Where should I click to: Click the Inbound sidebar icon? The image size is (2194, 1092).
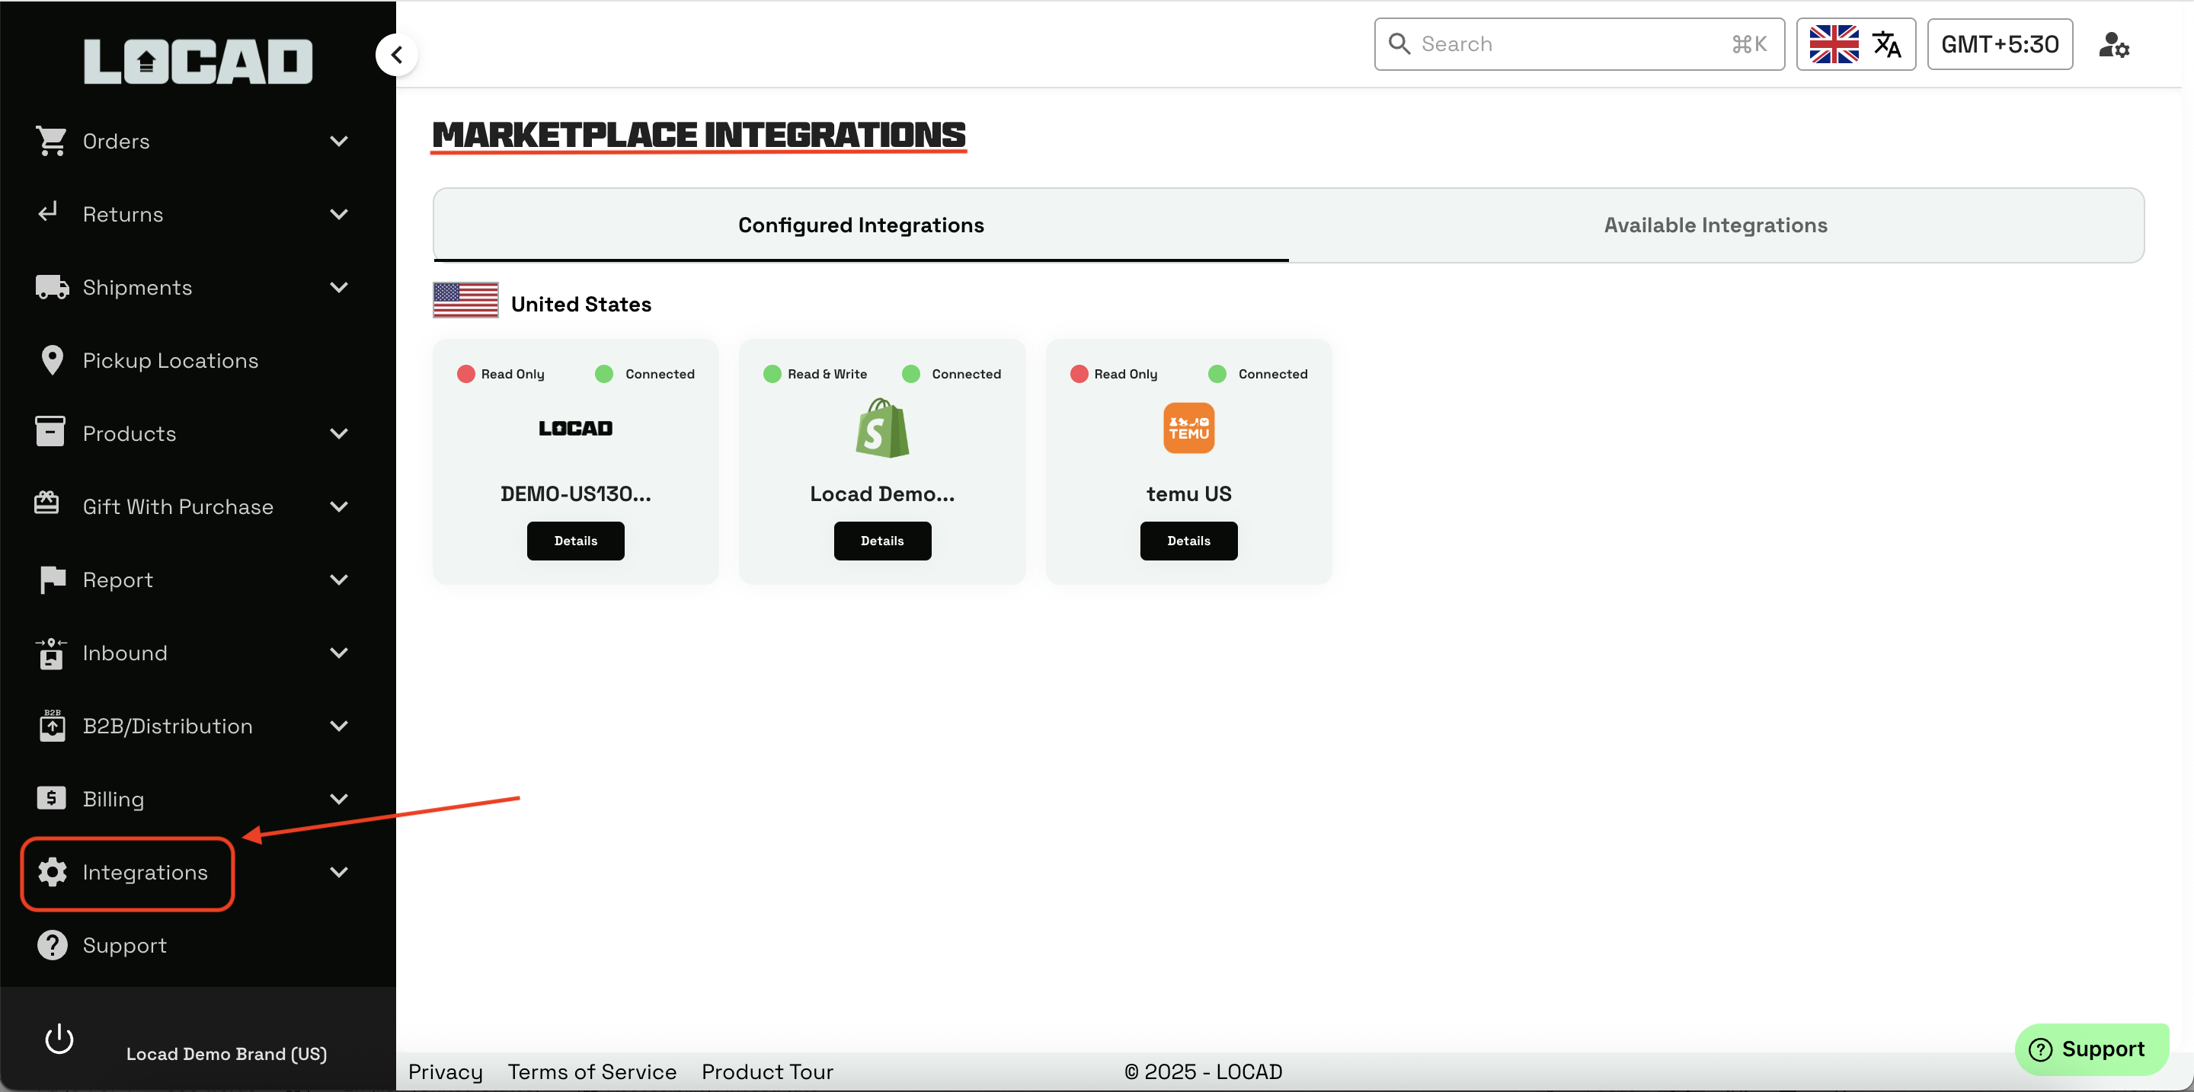click(x=51, y=653)
